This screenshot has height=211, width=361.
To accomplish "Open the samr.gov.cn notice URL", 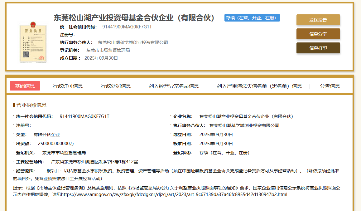I will (x=174, y=194).
